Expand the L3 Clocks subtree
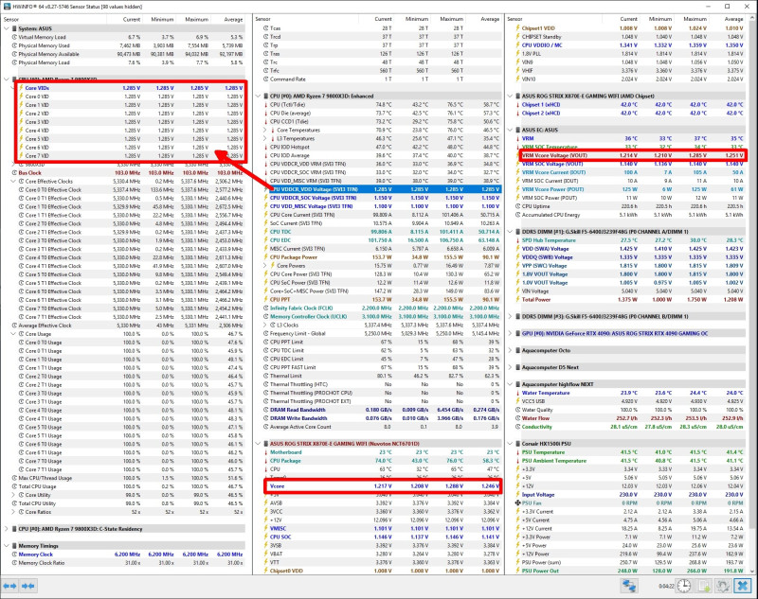Screen dimensions: 758x599 (265, 325)
